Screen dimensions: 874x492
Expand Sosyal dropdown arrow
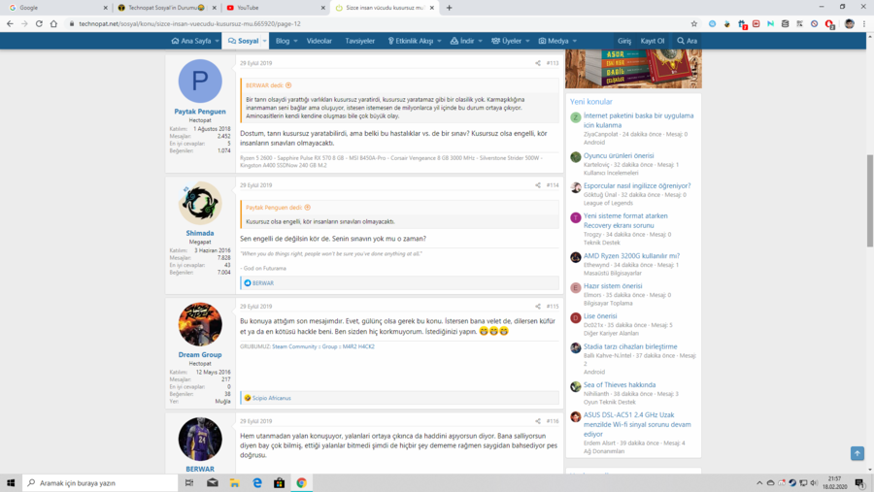coord(265,41)
